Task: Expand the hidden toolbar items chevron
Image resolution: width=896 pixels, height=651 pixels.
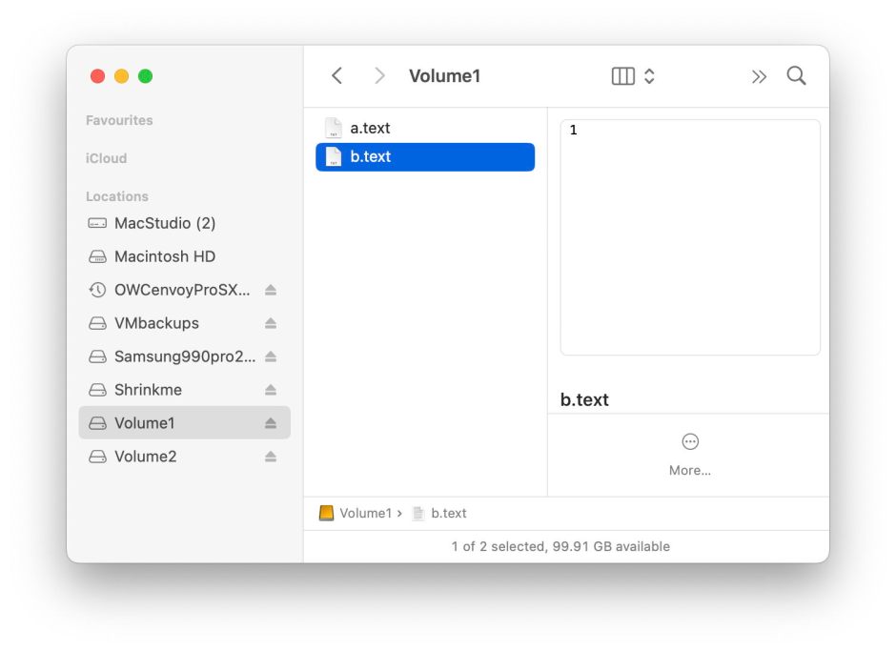Action: point(759,76)
